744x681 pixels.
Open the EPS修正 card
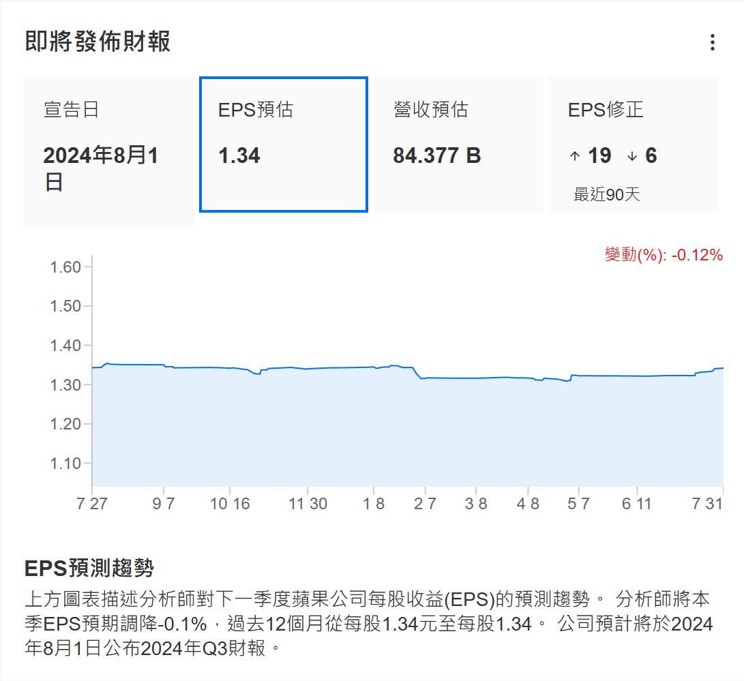[x=633, y=144]
